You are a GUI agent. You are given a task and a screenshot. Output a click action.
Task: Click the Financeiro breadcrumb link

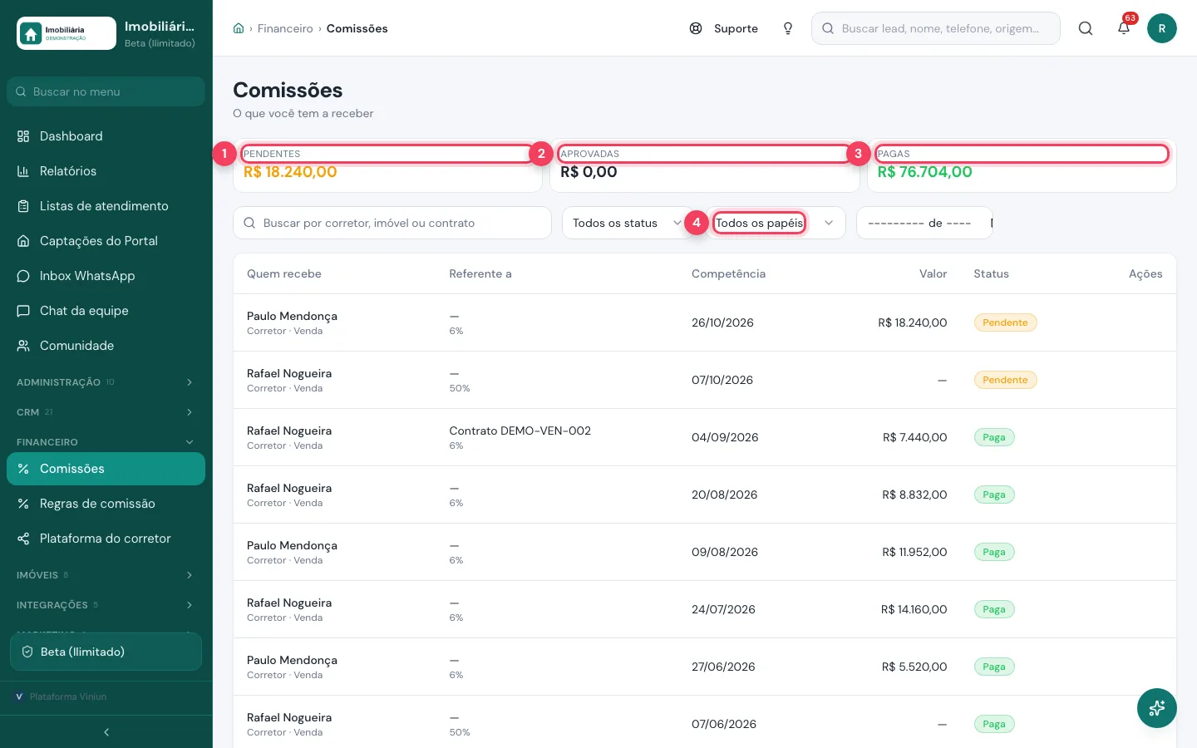[x=285, y=28]
